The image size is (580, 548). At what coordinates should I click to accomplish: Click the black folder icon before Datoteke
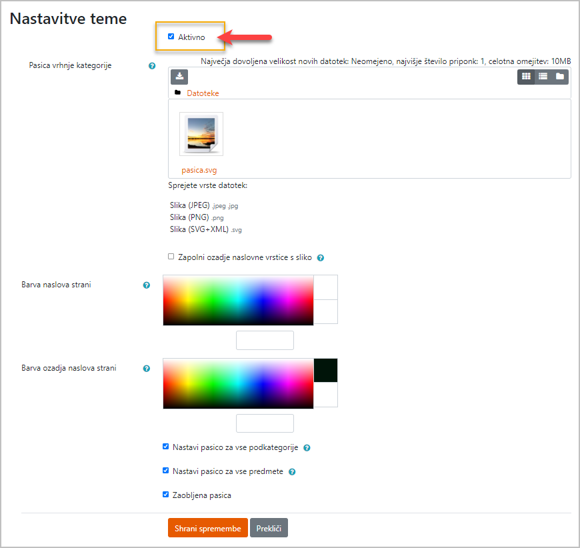[177, 93]
